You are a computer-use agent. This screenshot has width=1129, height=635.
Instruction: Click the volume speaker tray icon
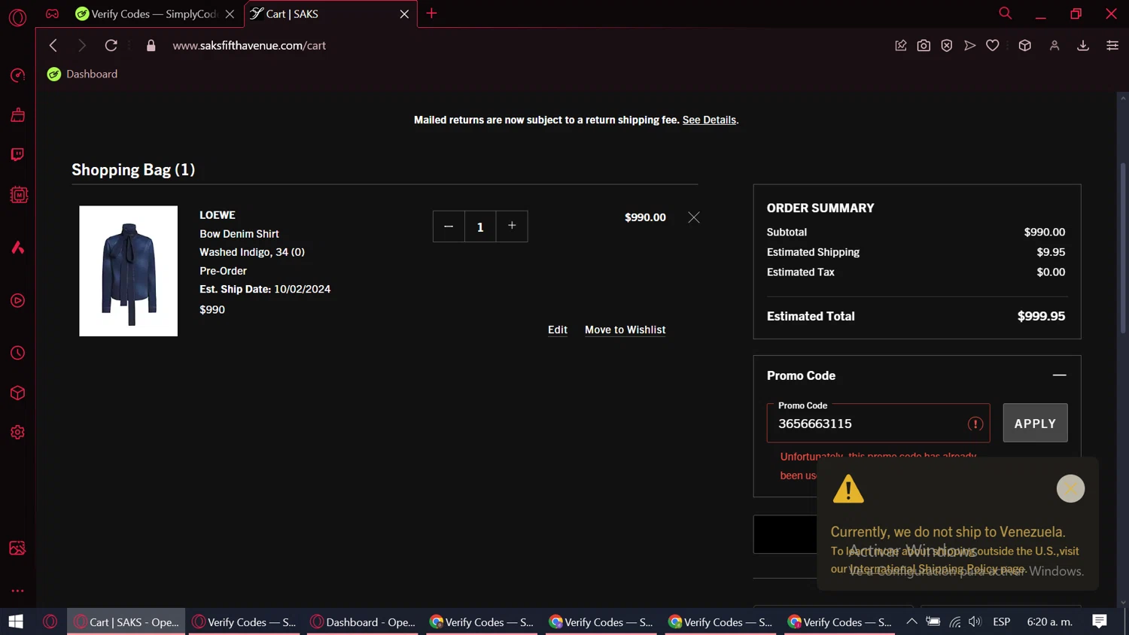point(975,621)
